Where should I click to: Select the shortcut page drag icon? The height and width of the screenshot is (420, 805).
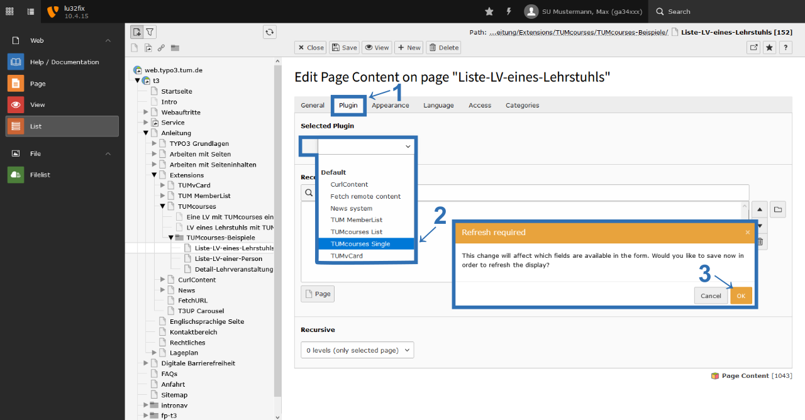pos(148,48)
